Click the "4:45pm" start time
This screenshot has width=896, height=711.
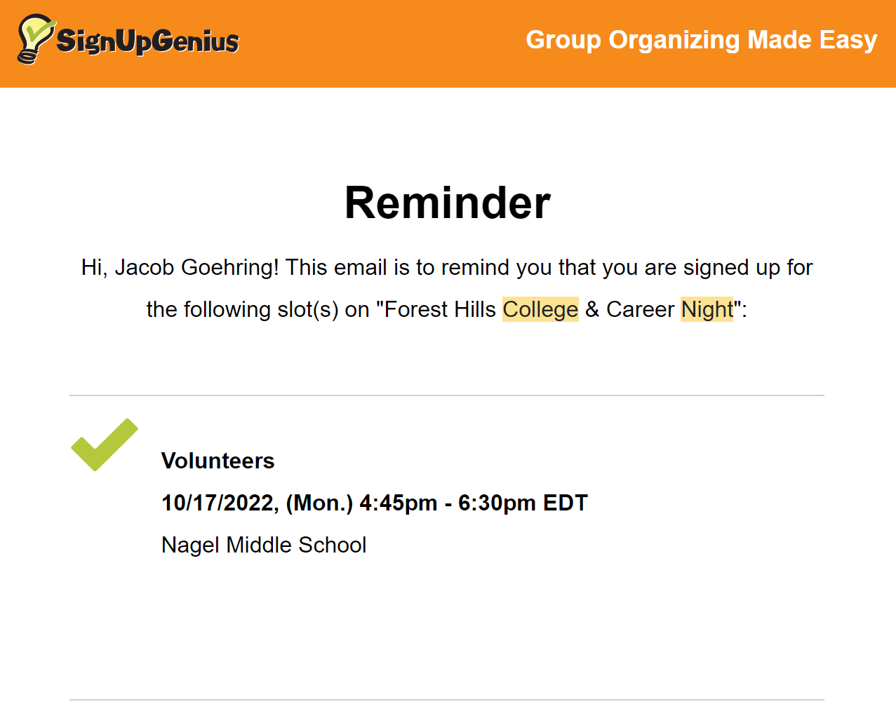(398, 503)
